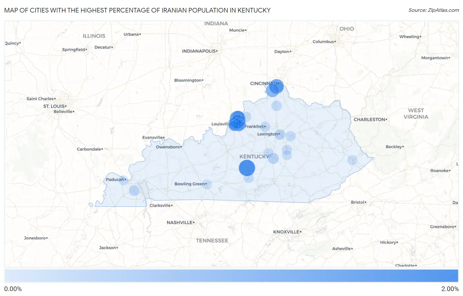Click the bubble at Bowling Green
This screenshot has height=296, width=463.
click(x=207, y=184)
